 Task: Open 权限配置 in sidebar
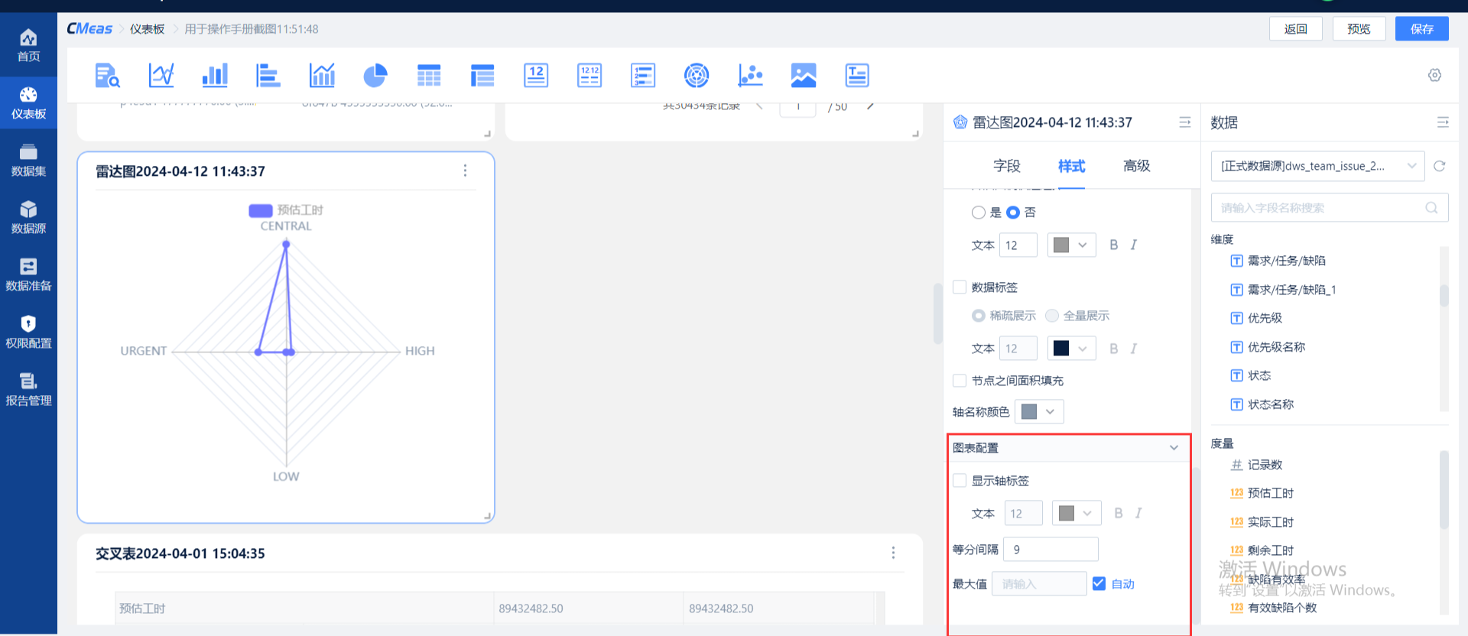click(x=28, y=333)
